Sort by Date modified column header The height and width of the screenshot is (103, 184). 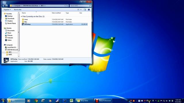56,13
